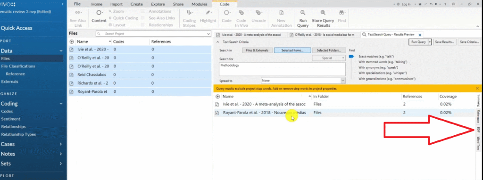Close the Text Search Query tab

(419, 35)
